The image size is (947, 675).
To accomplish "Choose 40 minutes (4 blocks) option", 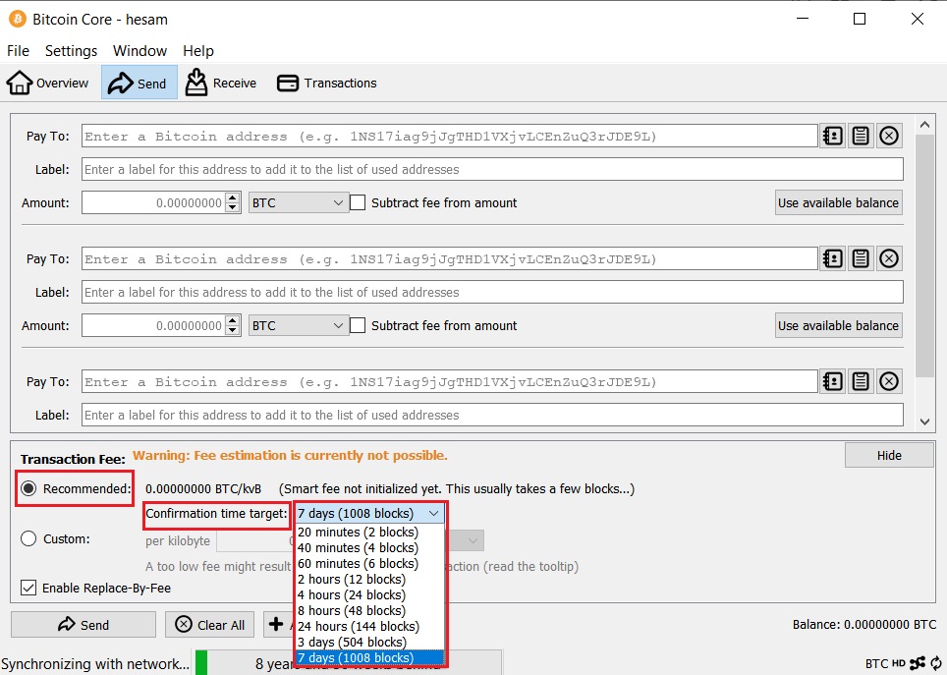I will [369, 547].
